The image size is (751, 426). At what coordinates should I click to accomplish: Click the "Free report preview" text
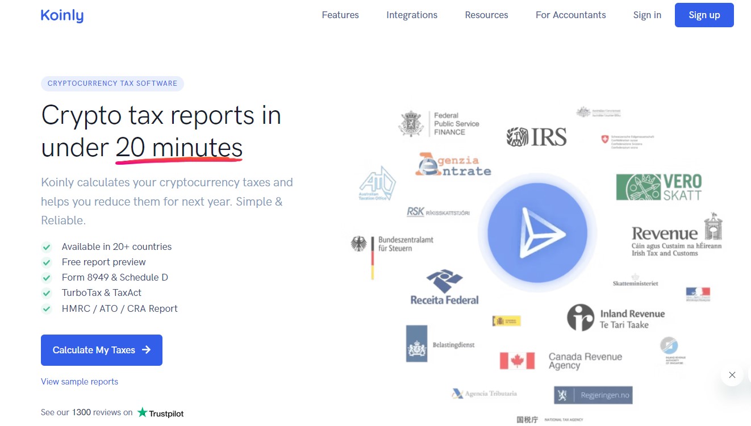pos(104,262)
